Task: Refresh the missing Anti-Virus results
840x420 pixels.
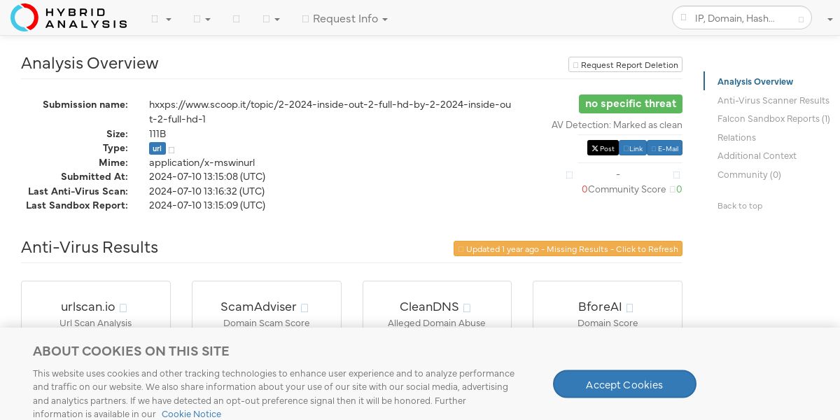Action: coord(568,249)
